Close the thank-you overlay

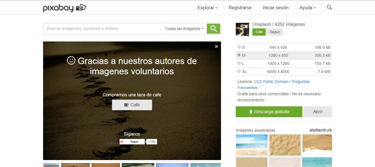point(216,46)
